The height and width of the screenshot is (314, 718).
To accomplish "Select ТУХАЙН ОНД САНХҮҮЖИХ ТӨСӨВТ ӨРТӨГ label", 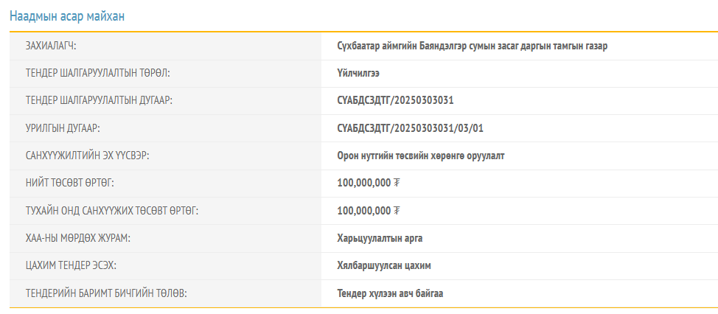I will coord(112,211).
